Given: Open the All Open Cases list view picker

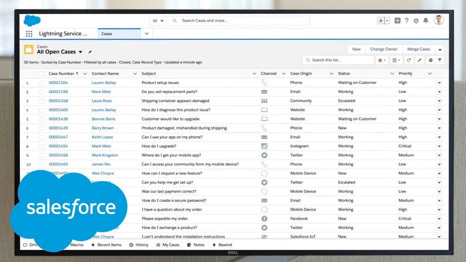Looking at the screenshot, I should (x=80, y=52).
